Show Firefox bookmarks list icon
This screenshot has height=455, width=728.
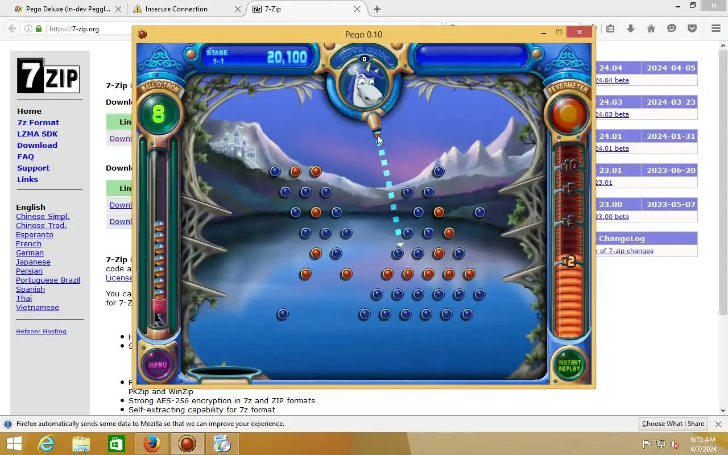coord(610,28)
